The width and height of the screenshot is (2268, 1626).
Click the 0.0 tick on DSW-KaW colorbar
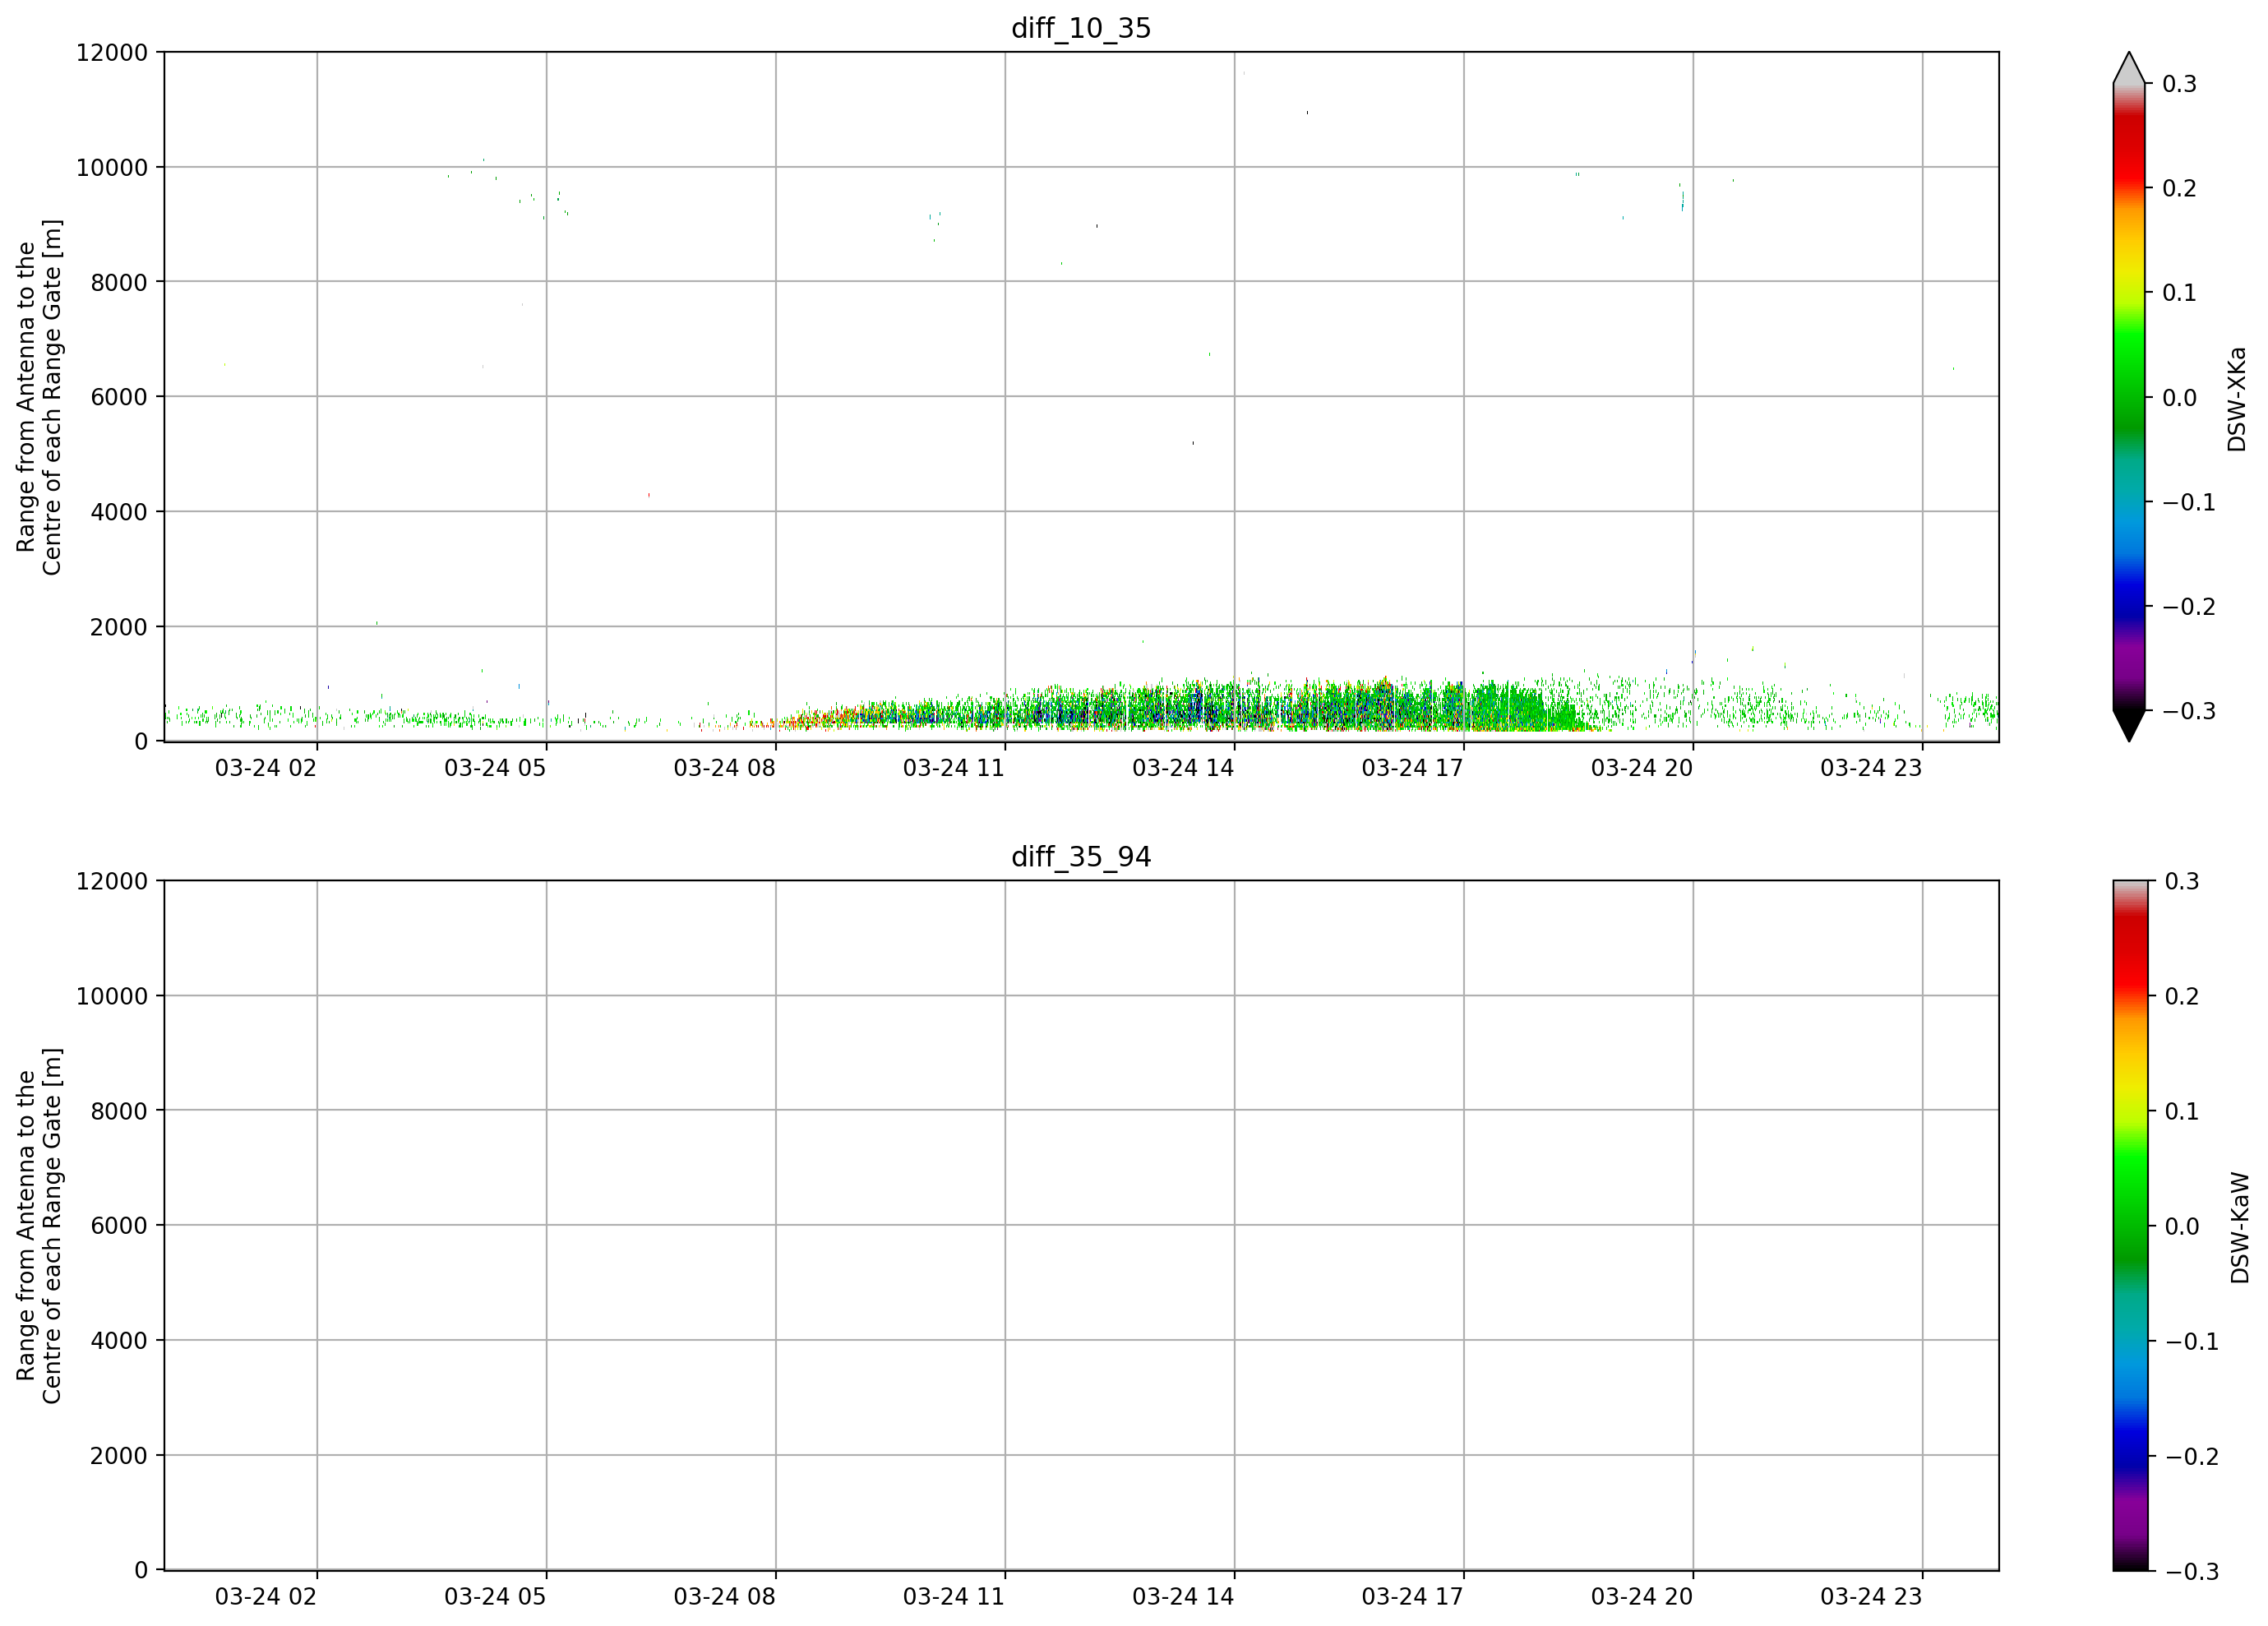click(2182, 1226)
